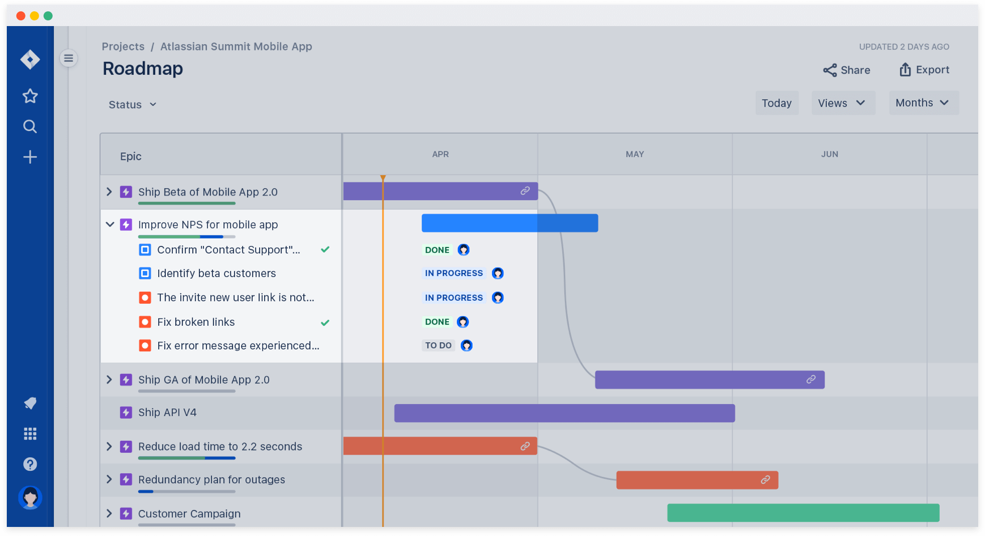Expand Ship GA of Mobile App 2.0

click(x=109, y=380)
